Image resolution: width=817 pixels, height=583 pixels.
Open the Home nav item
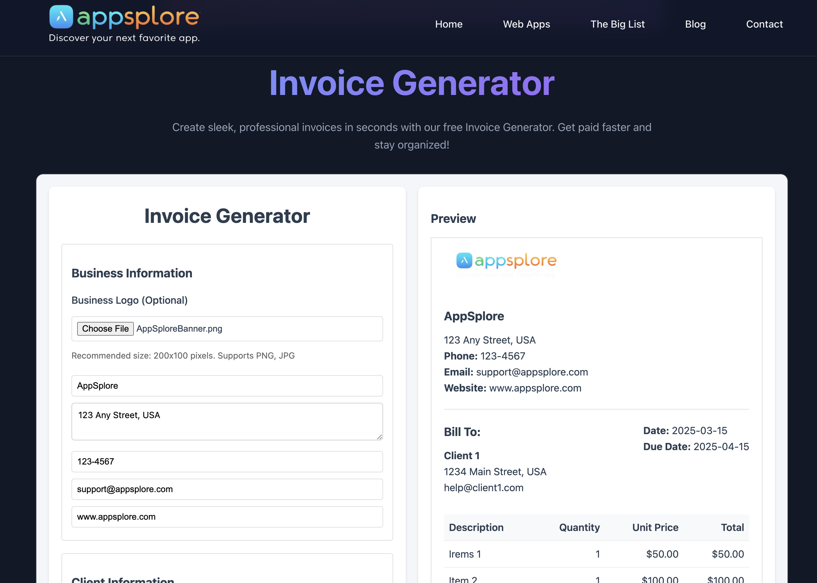(449, 24)
